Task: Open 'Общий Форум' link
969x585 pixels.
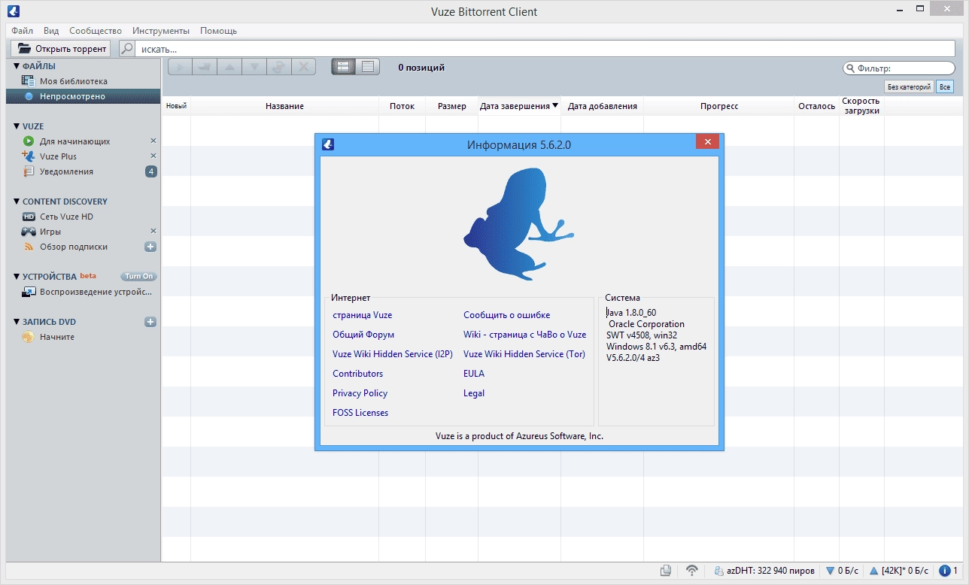Action: coord(363,335)
